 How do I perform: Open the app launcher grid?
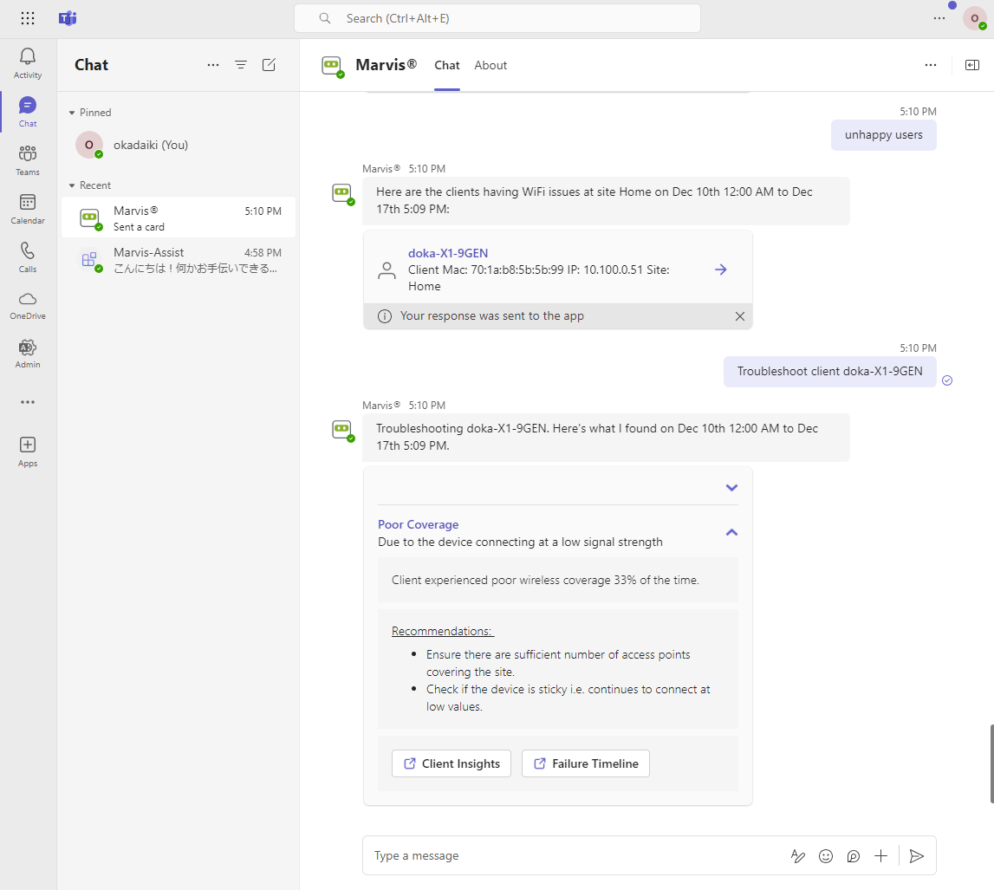[x=28, y=18]
